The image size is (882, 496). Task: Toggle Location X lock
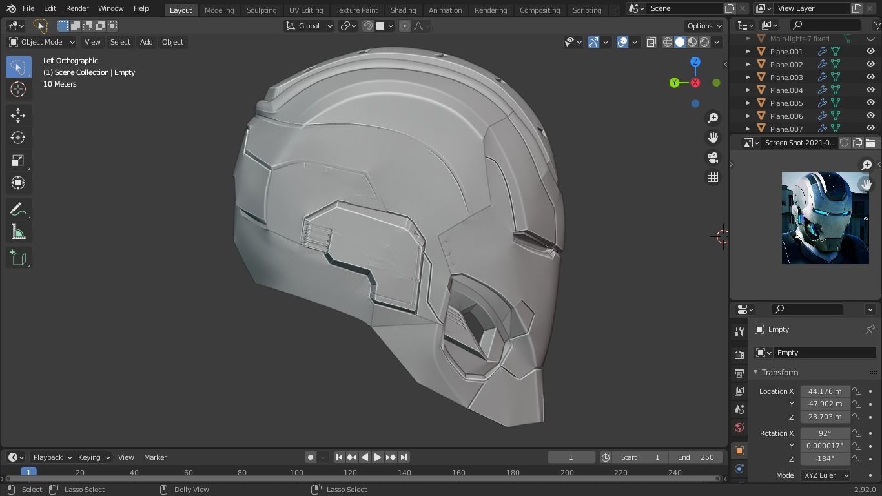click(857, 391)
